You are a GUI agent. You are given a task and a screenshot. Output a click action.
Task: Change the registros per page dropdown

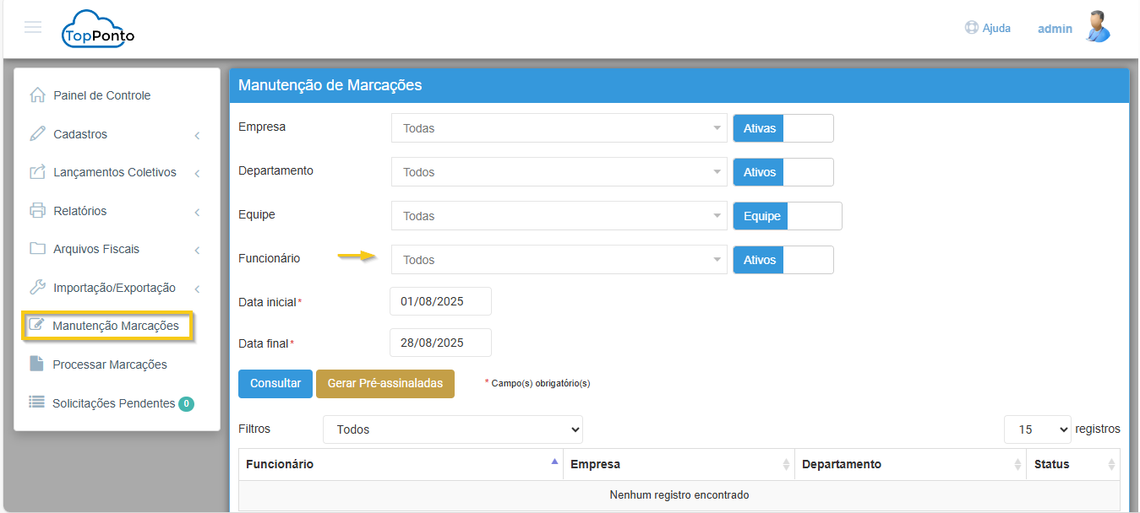pos(1037,429)
